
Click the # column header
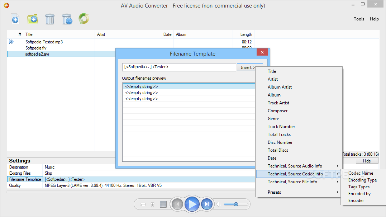point(15,34)
